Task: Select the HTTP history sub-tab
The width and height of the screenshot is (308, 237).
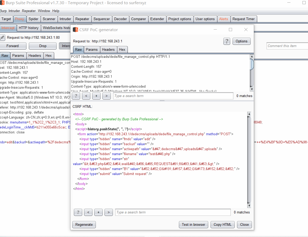Action: 29,28
